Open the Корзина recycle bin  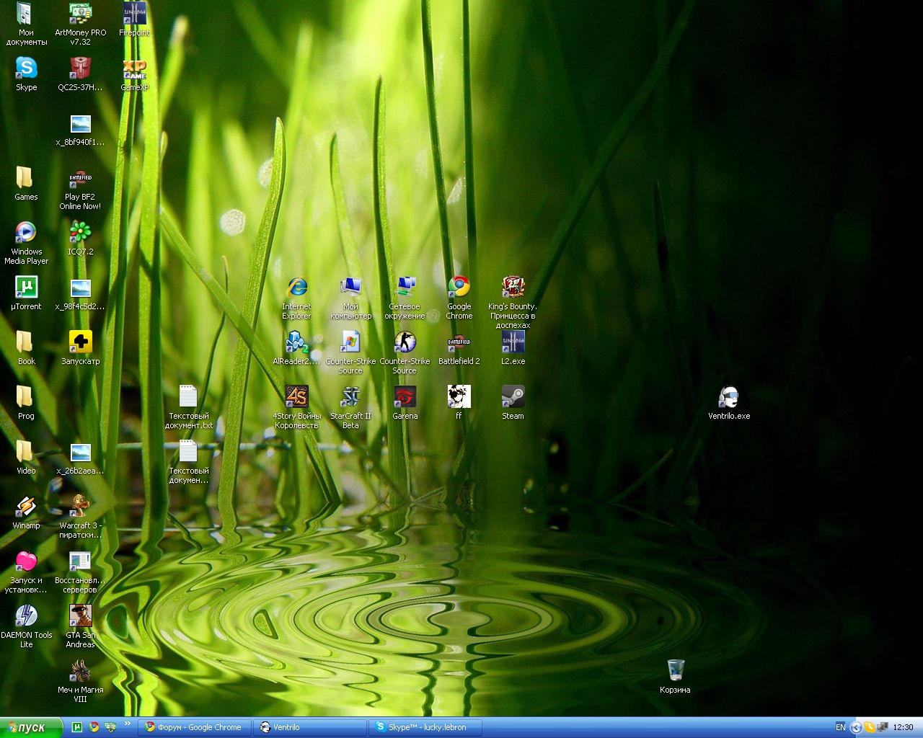tap(675, 677)
